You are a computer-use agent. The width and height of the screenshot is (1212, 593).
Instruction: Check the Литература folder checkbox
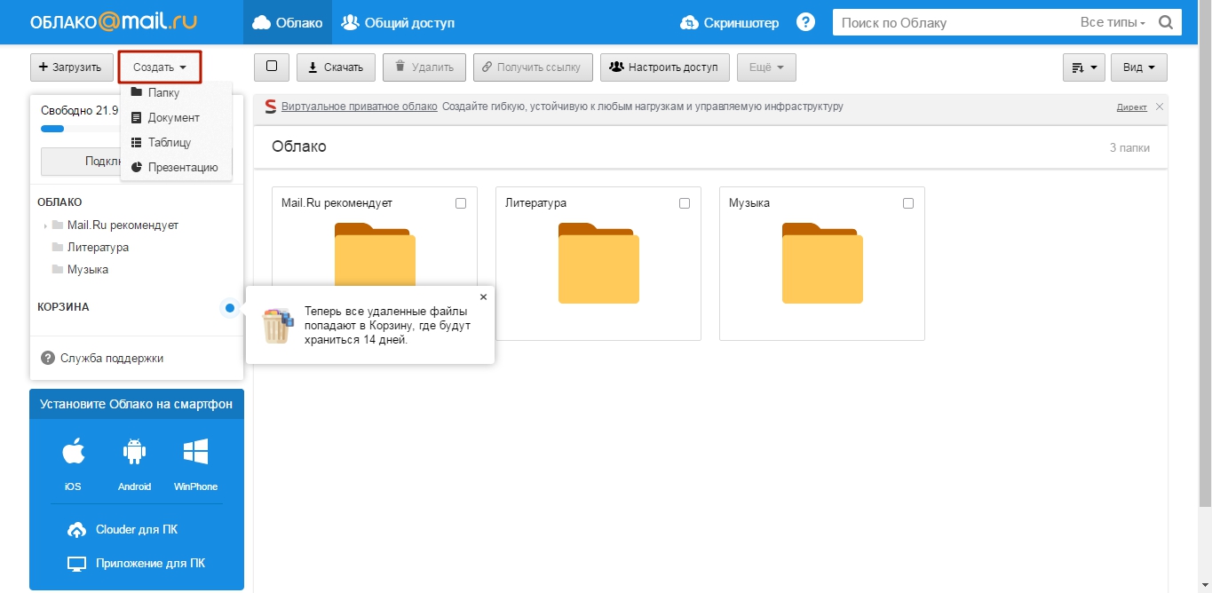click(x=685, y=203)
